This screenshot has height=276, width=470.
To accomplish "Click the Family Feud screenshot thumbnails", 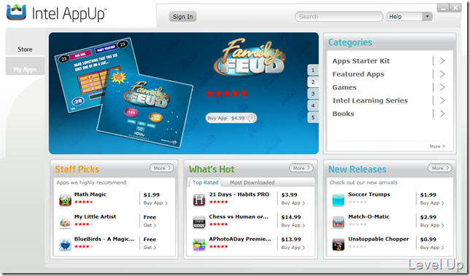I will pyautogui.click(x=123, y=92).
